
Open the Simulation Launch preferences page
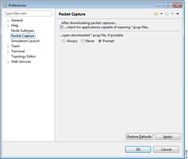pos(25,41)
